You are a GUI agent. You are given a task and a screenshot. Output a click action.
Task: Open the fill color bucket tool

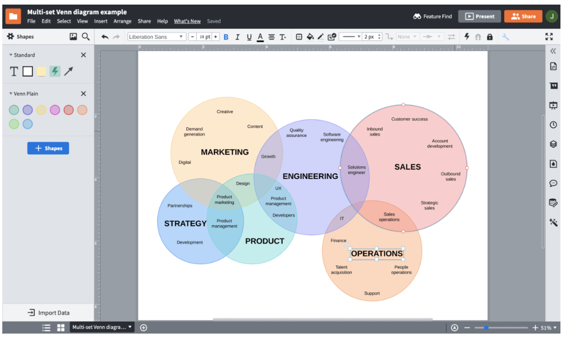(x=310, y=37)
